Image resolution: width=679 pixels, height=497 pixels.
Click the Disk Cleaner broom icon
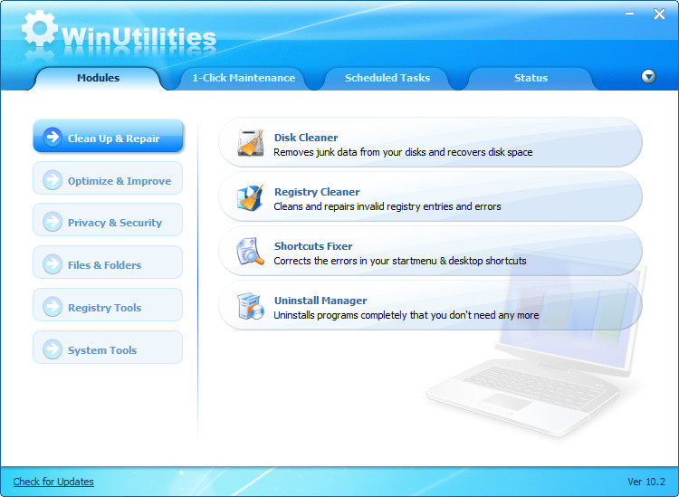(x=251, y=144)
